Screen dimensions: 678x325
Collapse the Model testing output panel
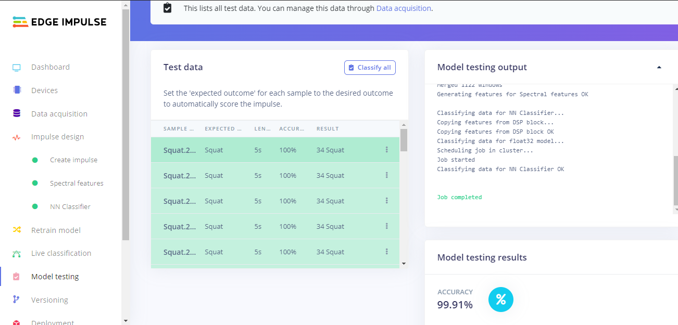click(x=659, y=67)
